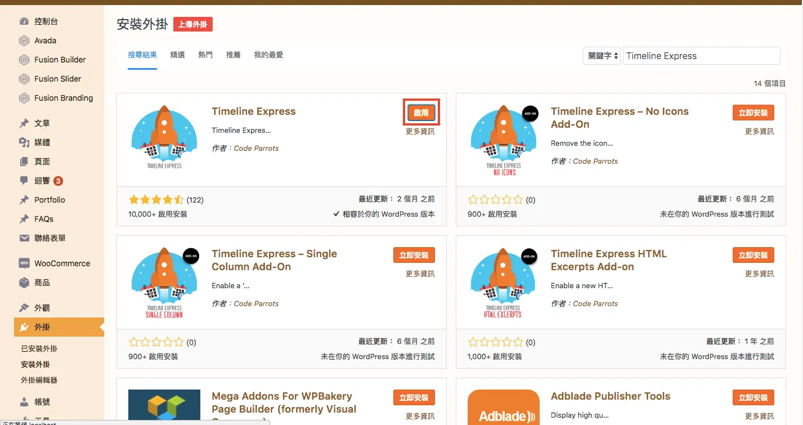Select the Avada sidebar icon
The height and width of the screenshot is (425, 803).
(x=24, y=41)
